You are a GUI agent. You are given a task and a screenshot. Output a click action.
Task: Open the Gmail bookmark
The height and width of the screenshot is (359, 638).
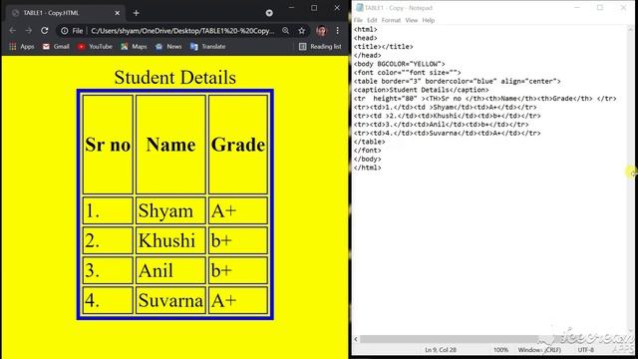[56, 47]
